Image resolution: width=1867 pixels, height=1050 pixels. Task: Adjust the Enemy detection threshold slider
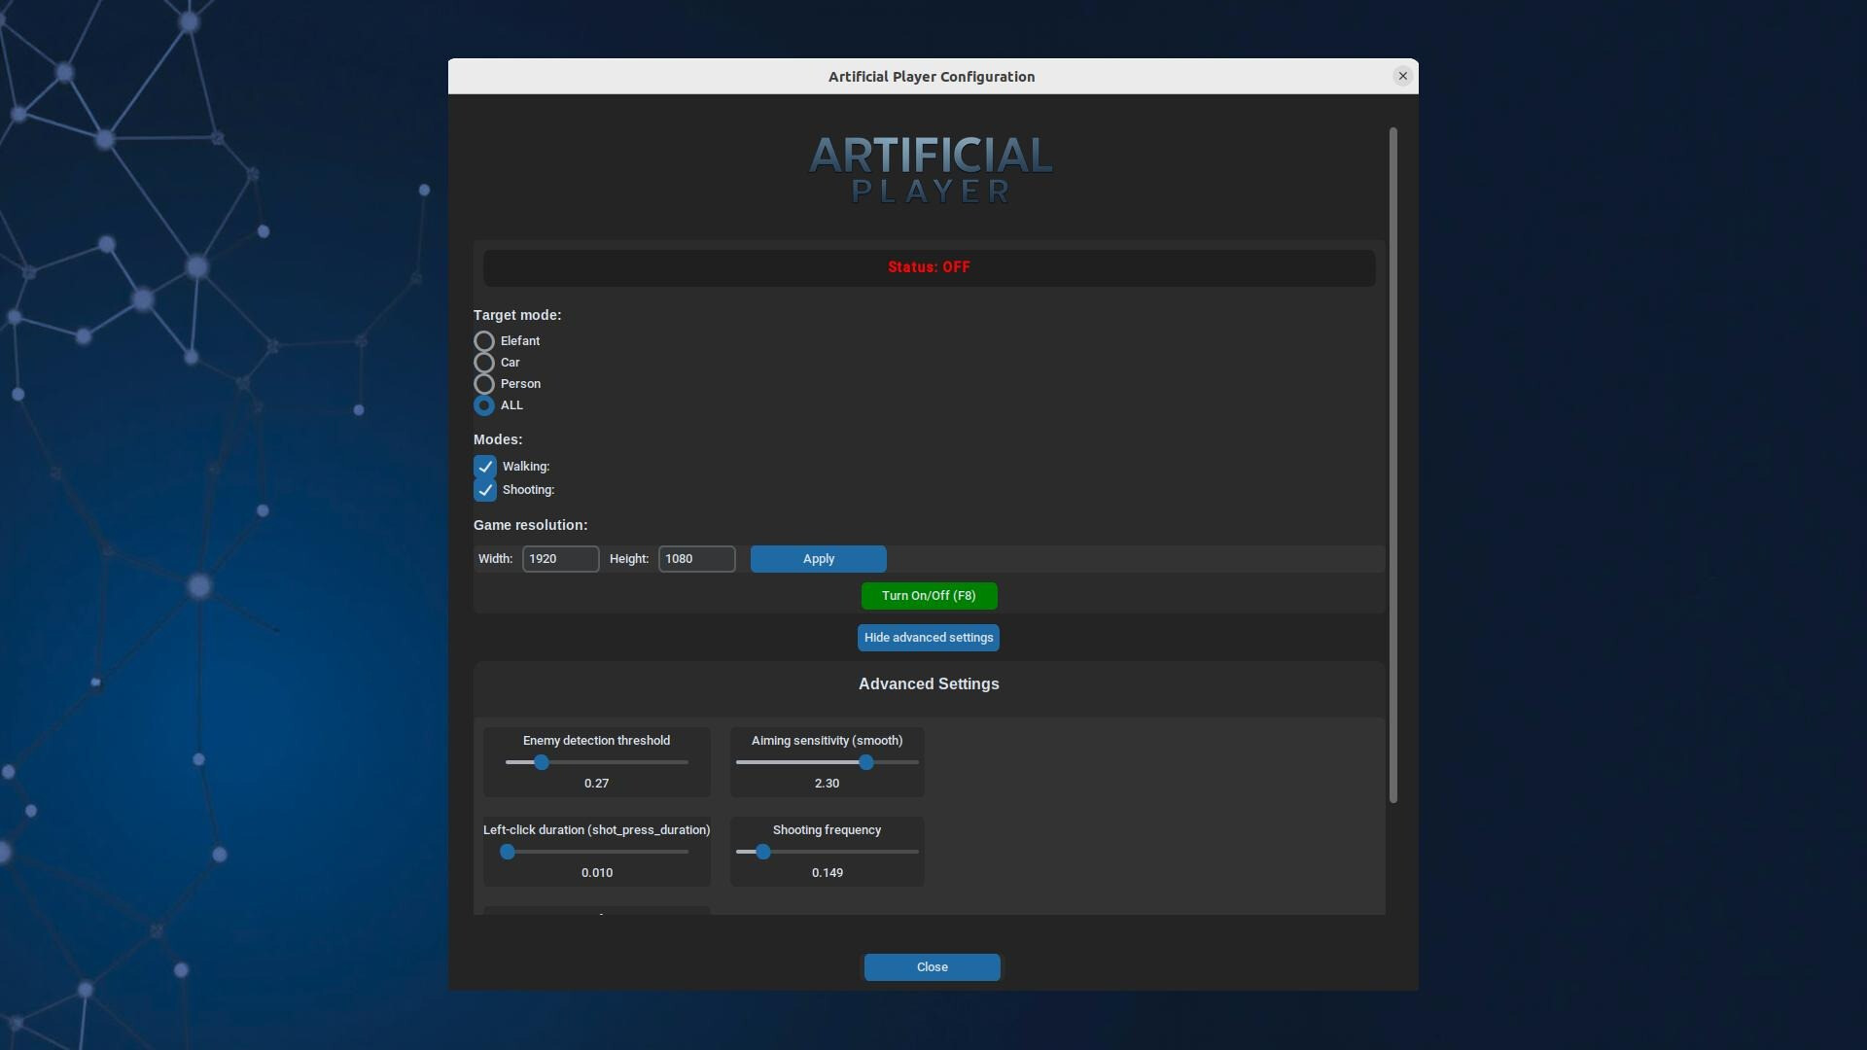[x=541, y=763]
